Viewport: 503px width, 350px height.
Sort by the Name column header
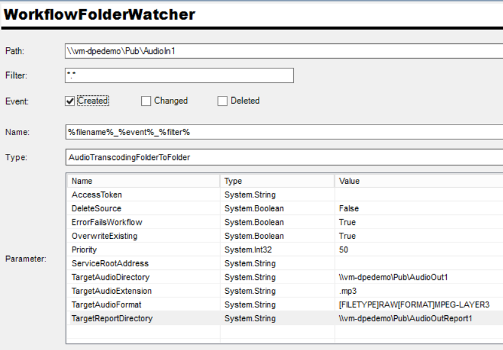pyautogui.click(x=143, y=181)
